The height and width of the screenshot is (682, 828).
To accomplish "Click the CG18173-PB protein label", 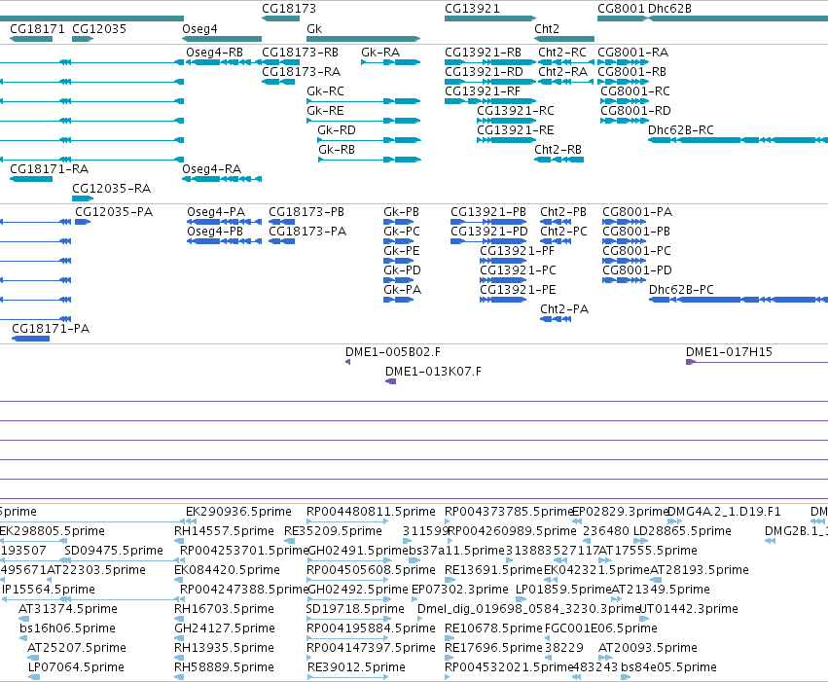I will tap(306, 212).
